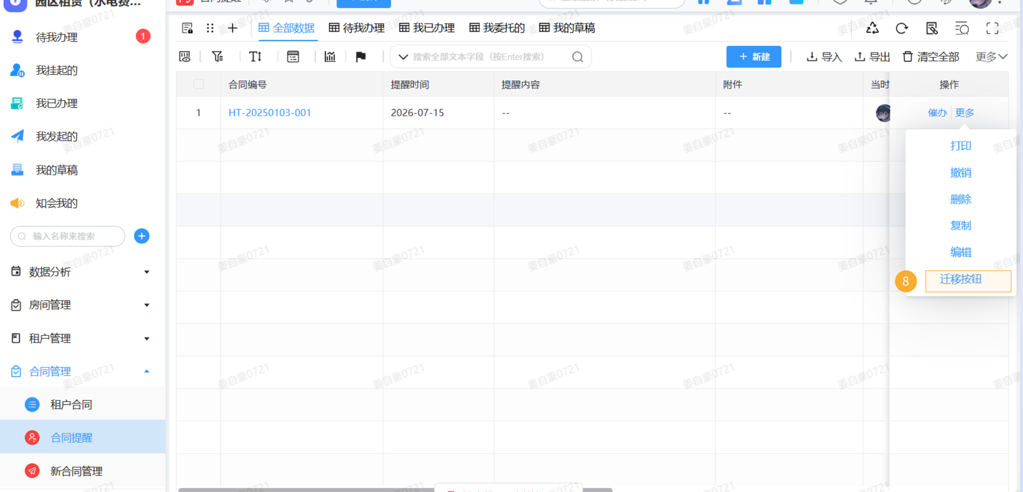Click the row layout icon in toolbar
1023x492 pixels.
coord(293,56)
